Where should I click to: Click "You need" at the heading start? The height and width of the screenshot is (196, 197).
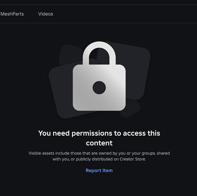click(54, 133)
